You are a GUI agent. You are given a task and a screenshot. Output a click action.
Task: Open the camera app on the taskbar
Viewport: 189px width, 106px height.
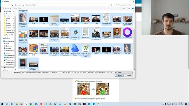[x=79, y=104]
